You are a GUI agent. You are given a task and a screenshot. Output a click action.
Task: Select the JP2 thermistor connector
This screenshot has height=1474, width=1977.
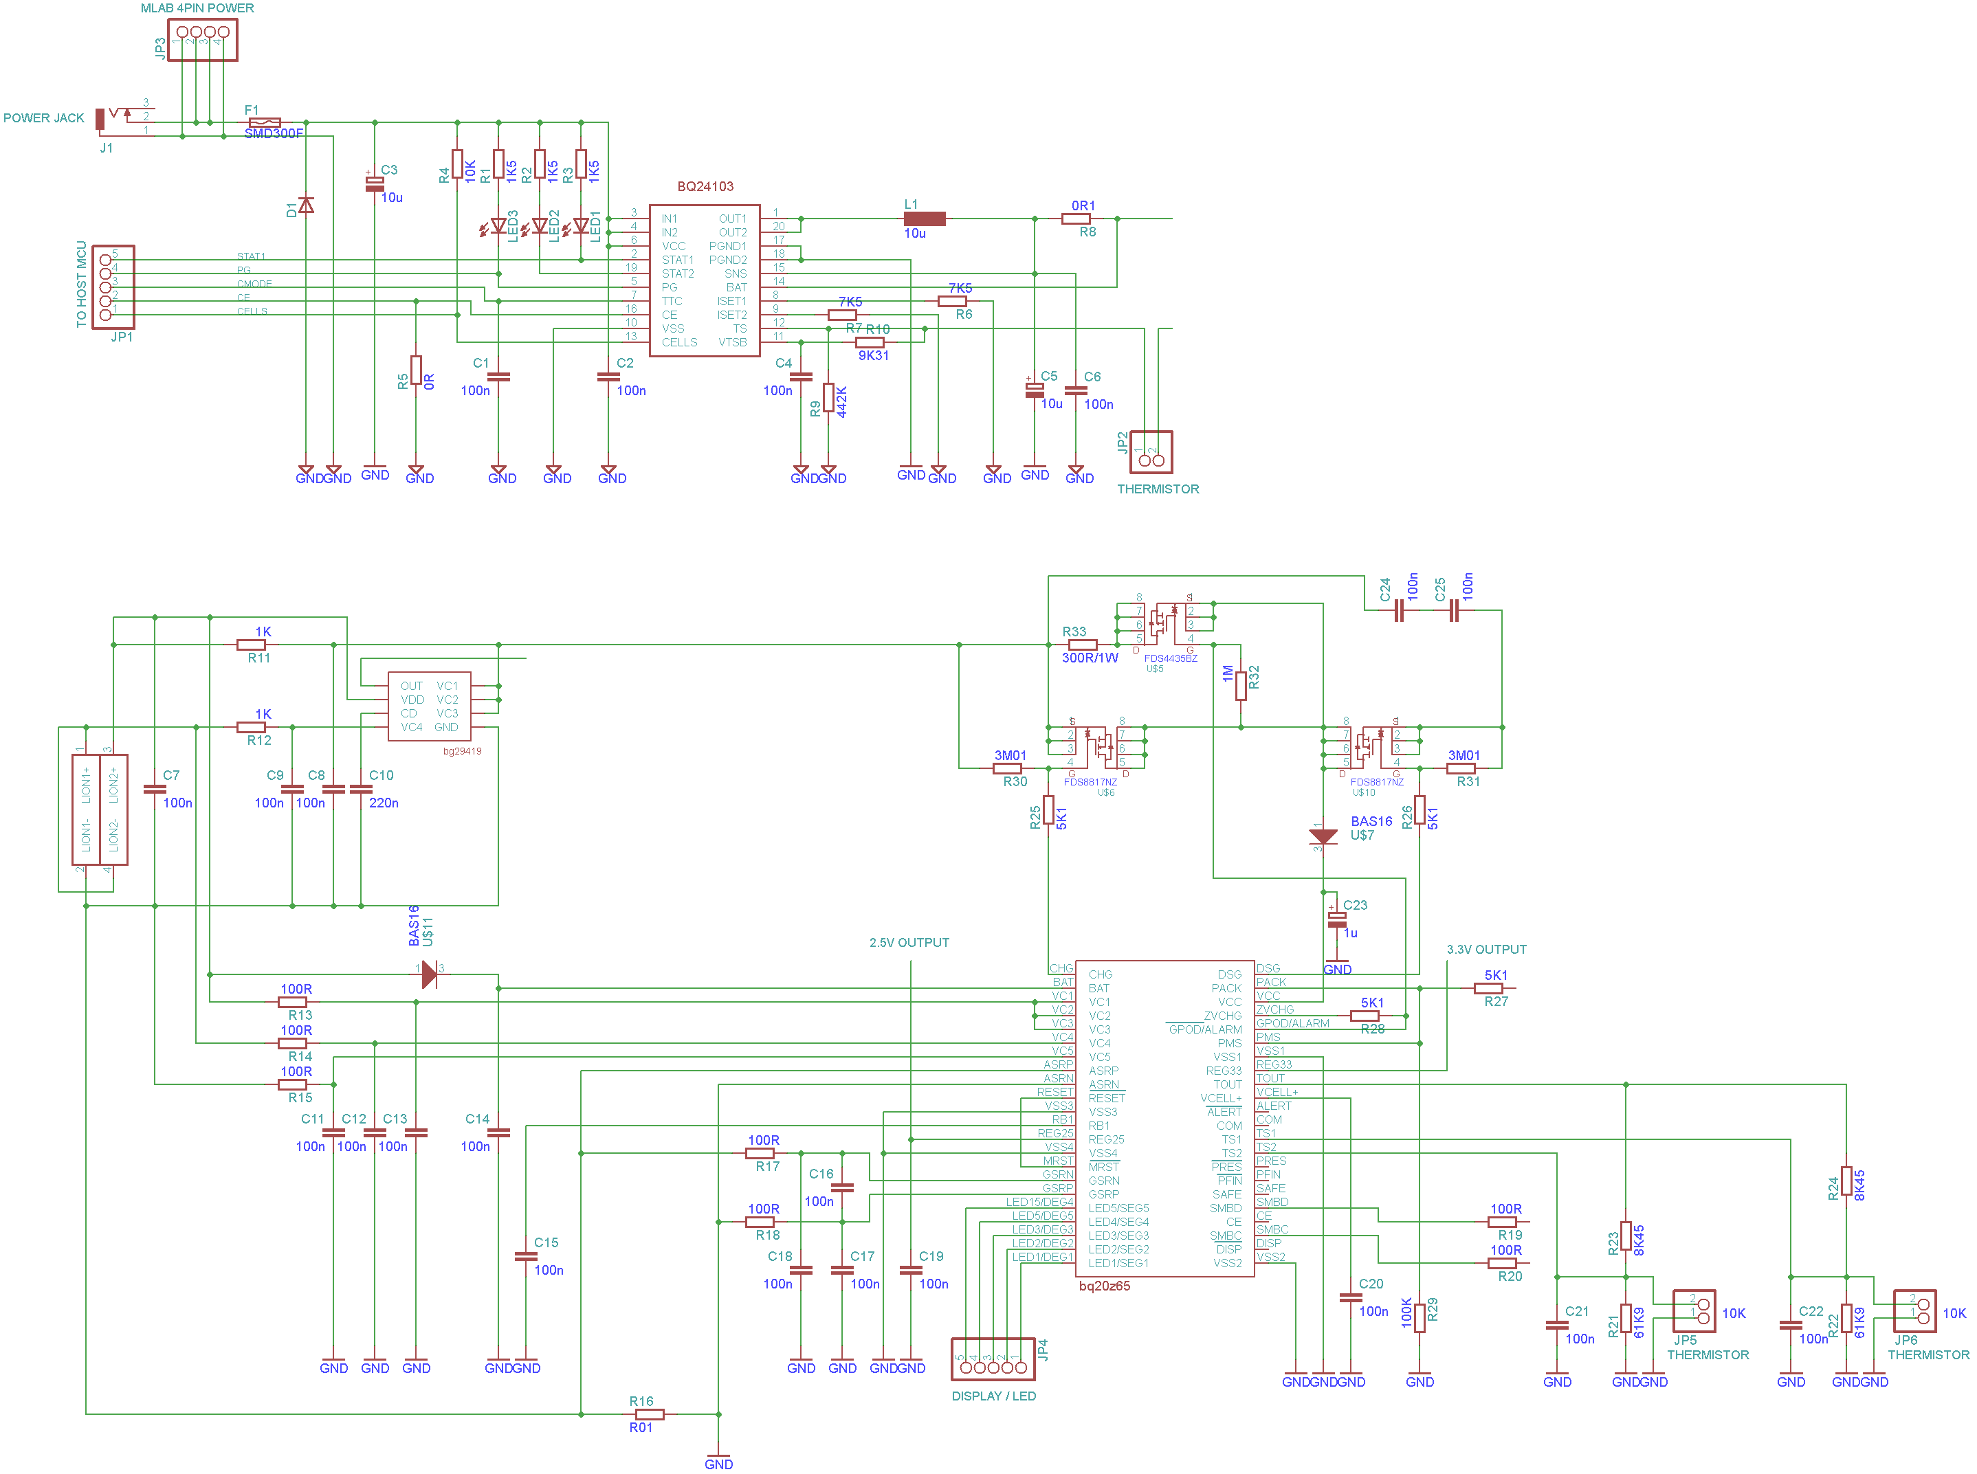(1151, 452)
